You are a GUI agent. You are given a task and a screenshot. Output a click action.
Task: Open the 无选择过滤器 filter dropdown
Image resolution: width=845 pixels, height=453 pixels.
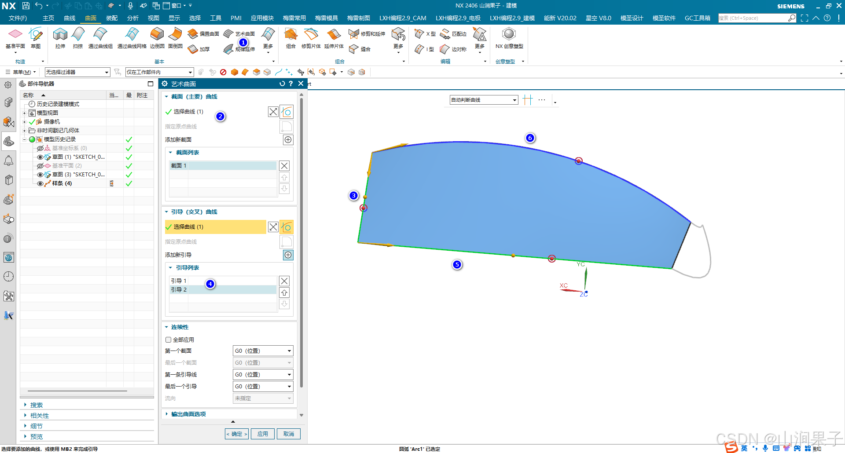tap(77, 72)
